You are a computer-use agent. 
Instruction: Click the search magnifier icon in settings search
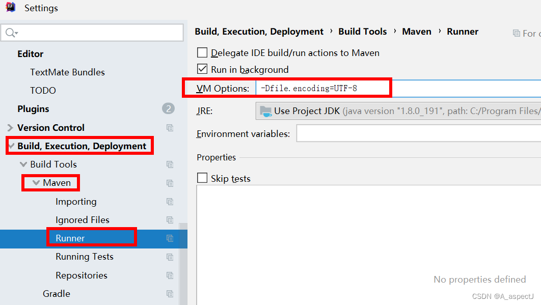(11, 33)
